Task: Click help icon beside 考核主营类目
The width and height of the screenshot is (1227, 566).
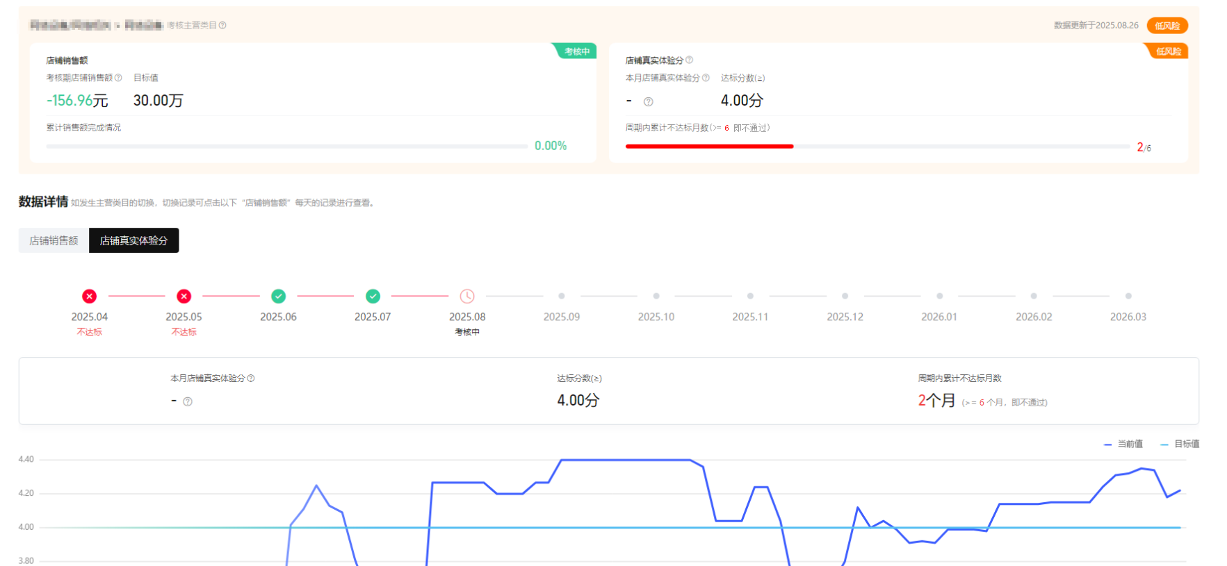Action: (x=222, y=26)
